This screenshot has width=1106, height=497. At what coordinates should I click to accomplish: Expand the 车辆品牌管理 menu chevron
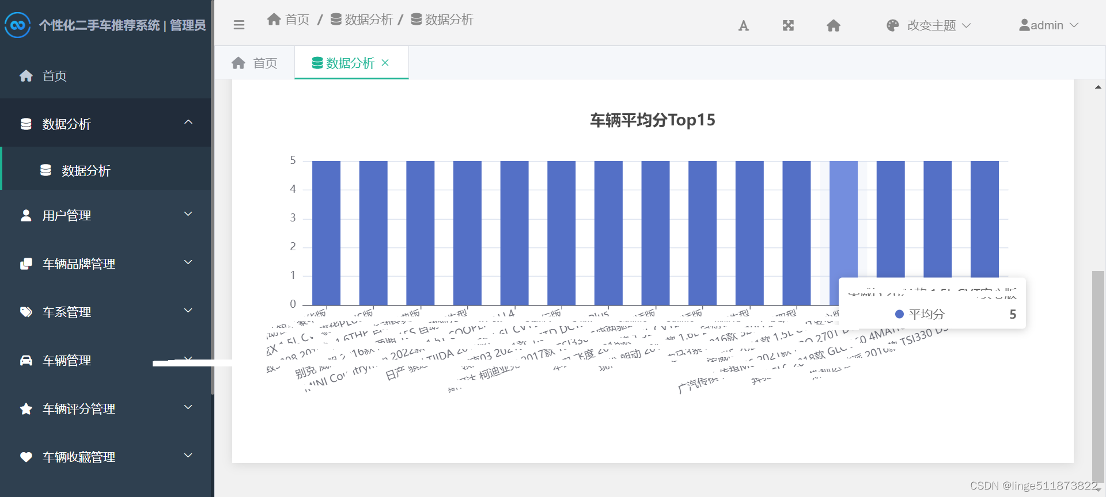coord(188,262)
